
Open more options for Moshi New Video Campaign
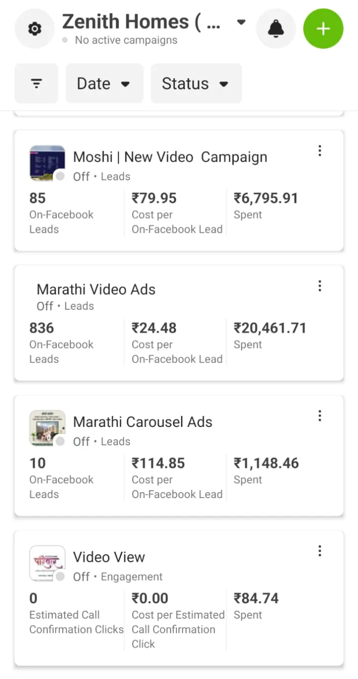coord(320,151)
